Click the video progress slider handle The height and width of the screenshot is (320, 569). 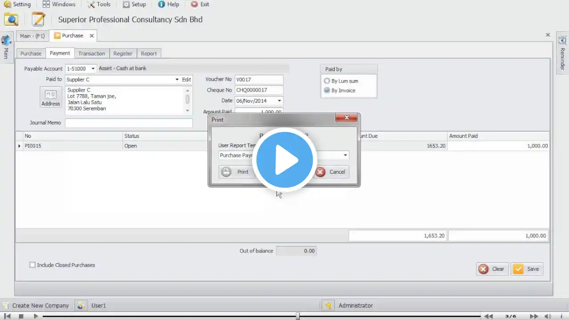click(x=298, y=316)
